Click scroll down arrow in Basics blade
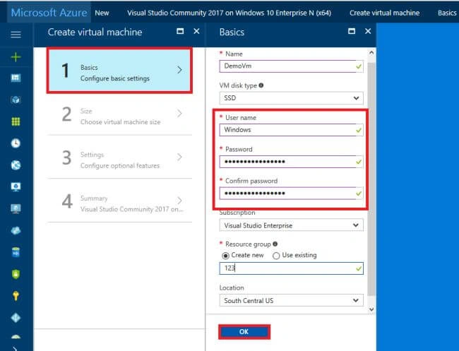 pos(371,309)
